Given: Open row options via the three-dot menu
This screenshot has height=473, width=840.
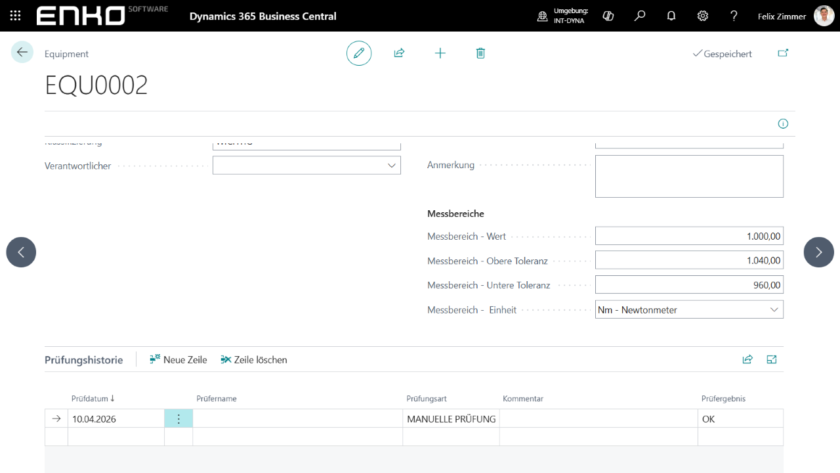Looking at the screenshot, I should [x=178, y=418].
